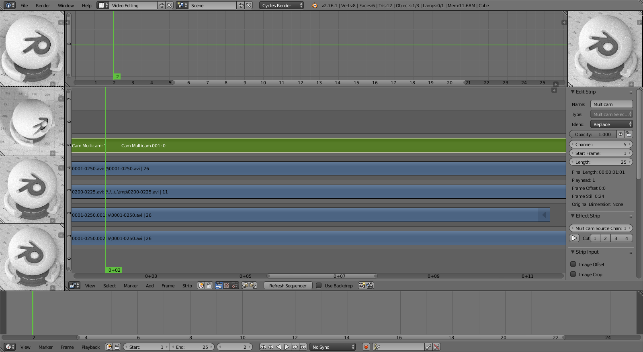Viewport: 643px width, 352px height.
Task: Open the Render menu in top bar
Action: tap(43, 6)
